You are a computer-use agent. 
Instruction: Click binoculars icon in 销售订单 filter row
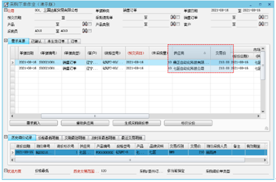(261, 17)
